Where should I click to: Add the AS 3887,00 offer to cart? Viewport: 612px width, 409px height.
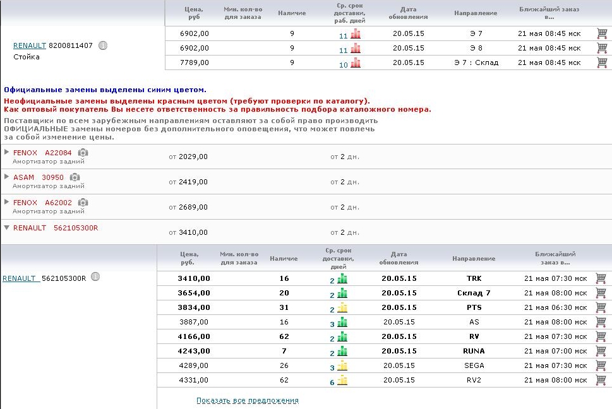pyautogui.click(x=601, y=322)
